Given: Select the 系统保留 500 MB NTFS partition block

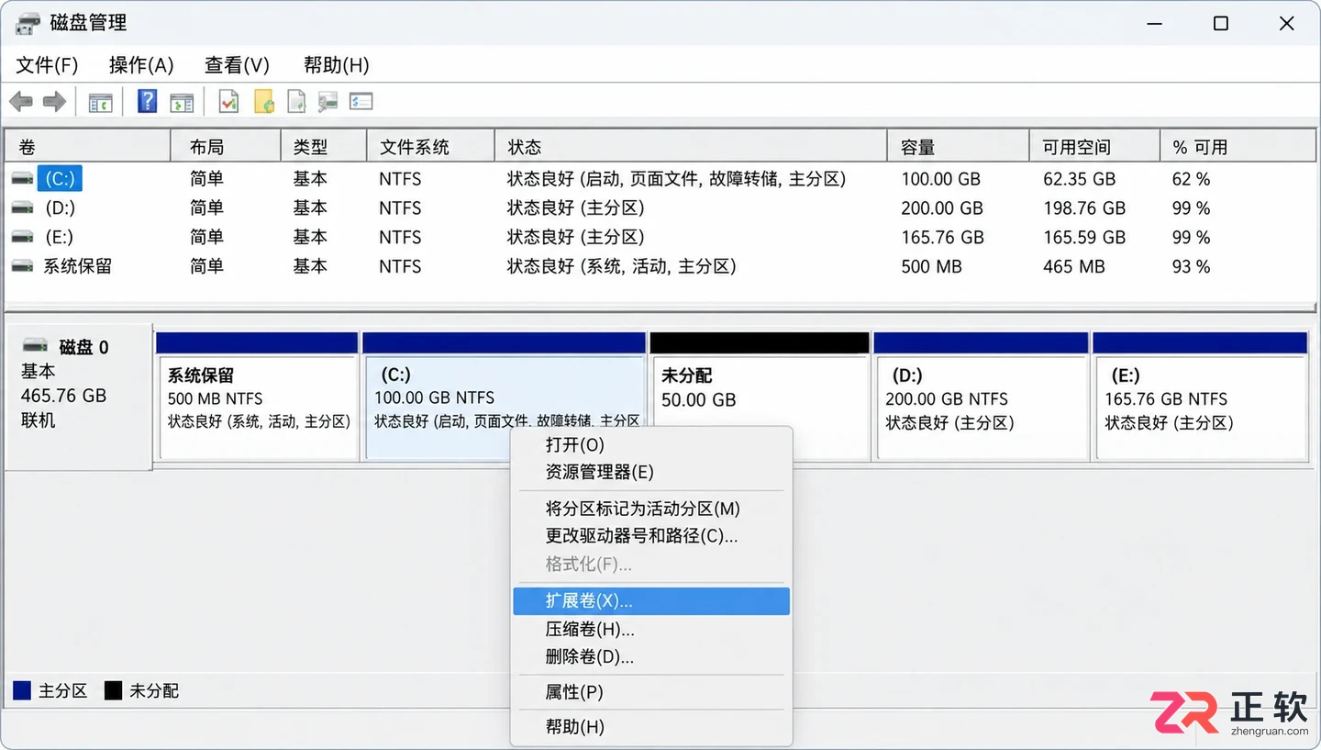Looking at the screenshot, I should pos(257,396).
